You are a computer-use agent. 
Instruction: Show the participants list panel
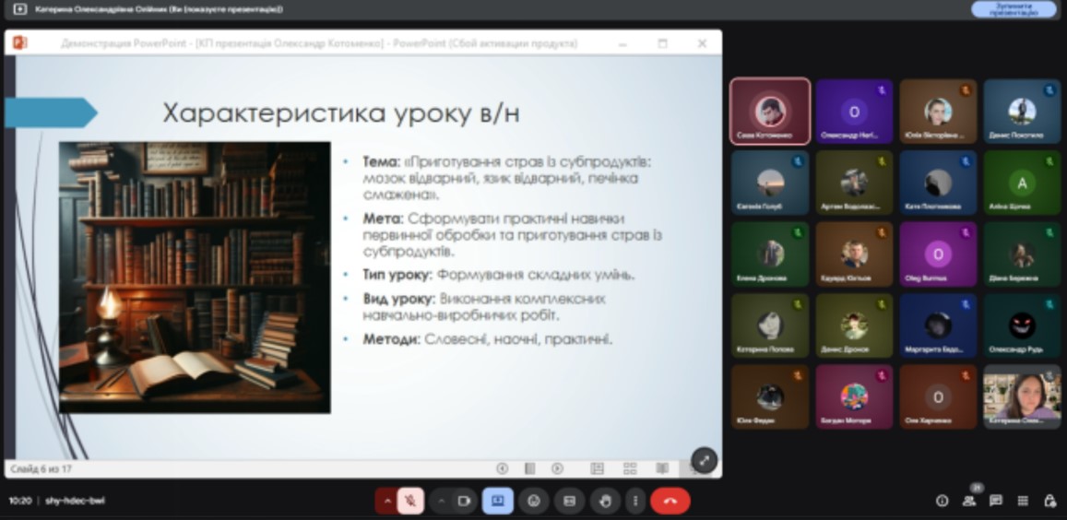coord(968,501)
